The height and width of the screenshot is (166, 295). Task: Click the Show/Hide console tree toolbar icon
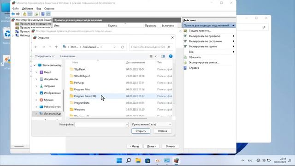click(x=30, y=14)
